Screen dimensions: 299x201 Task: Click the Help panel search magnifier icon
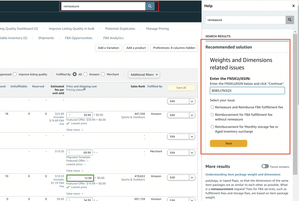290,20
